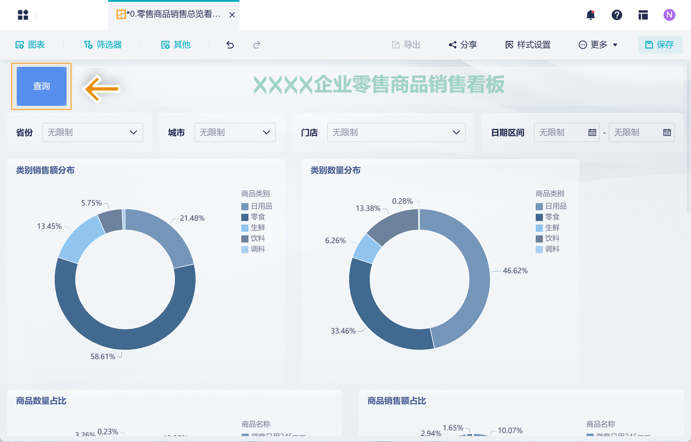Open the notifications bell
Screen dimensions: 691x442
[590, 15]
